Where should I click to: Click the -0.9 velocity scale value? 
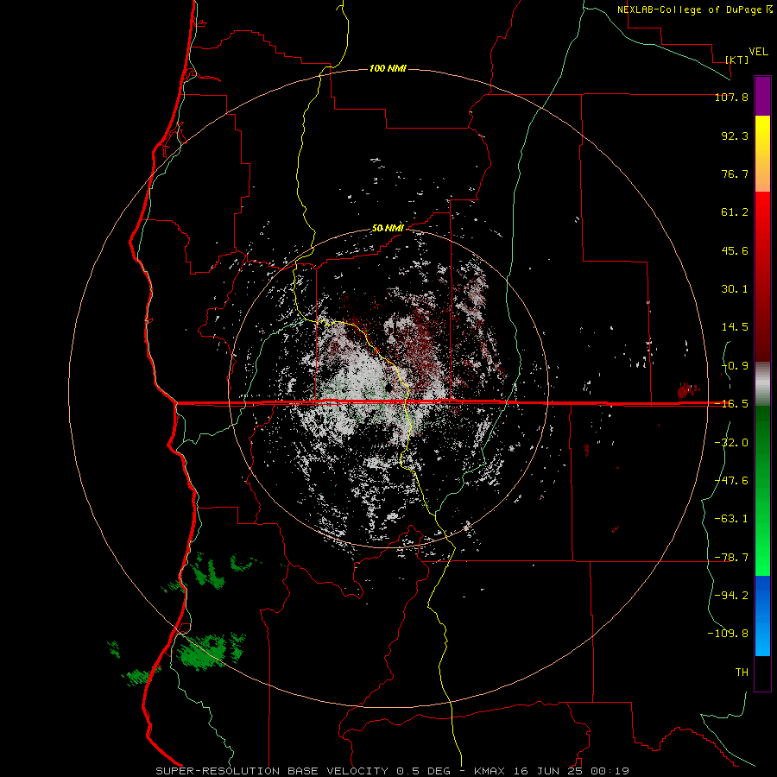[x=735, y=366]
